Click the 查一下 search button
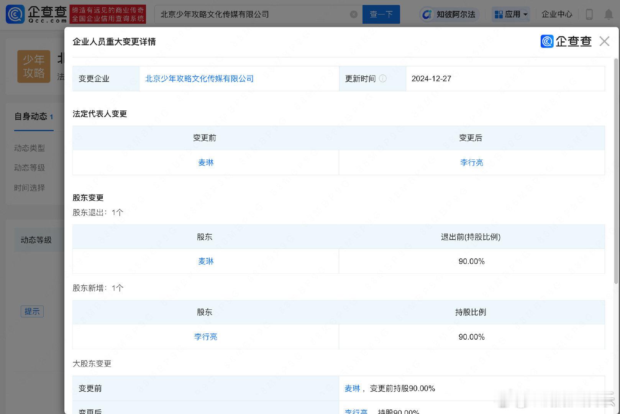This screenshot has height=414, width=620. point(381,14)
